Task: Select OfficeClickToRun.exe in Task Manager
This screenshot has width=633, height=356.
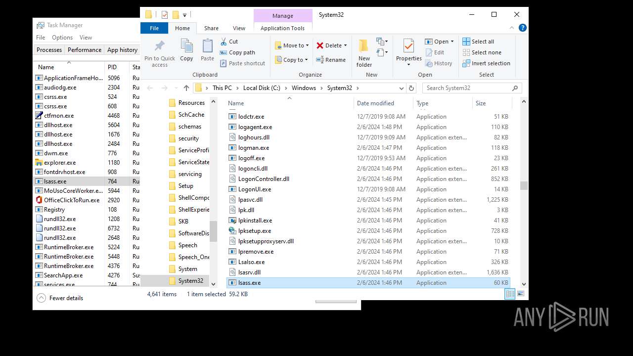Action: click(x=87, y=200)
